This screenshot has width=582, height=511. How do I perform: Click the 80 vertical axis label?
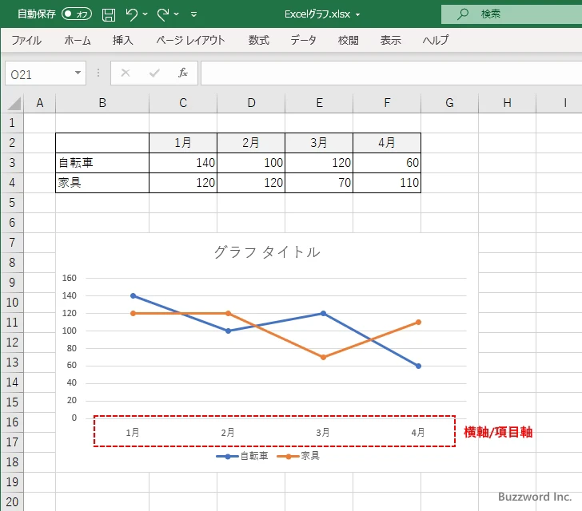(x=72, y=348)
